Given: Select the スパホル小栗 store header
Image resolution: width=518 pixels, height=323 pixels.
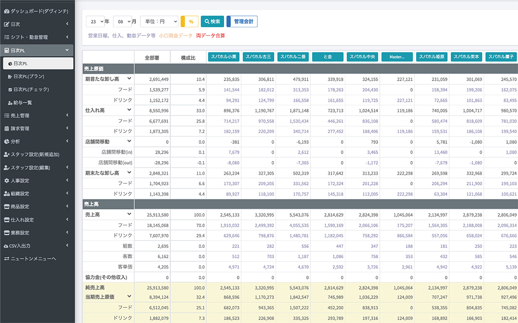Looking at the screenshot, I should pyautogui.click(x=224, y=57).
